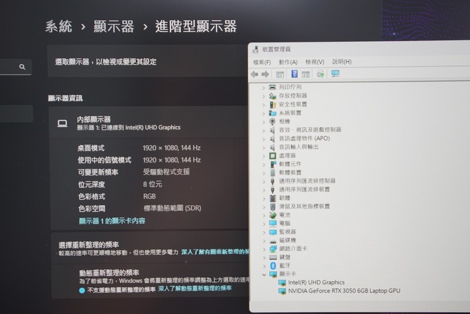The height and width of the screenshot is (314, 470).
Task: Select the 軟體元件 icon
Action: [x=273, y=165]
